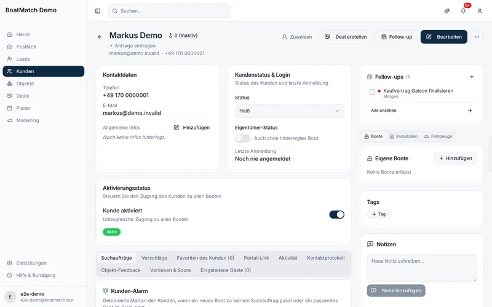Click the thermometer score icon beside name
Viewport: 492px width, 307px height.
(170, 36)
